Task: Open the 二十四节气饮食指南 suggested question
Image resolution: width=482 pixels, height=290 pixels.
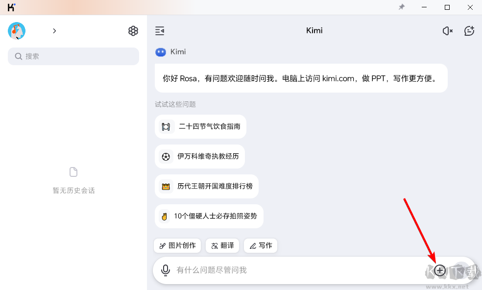Action: pos(200,126)
